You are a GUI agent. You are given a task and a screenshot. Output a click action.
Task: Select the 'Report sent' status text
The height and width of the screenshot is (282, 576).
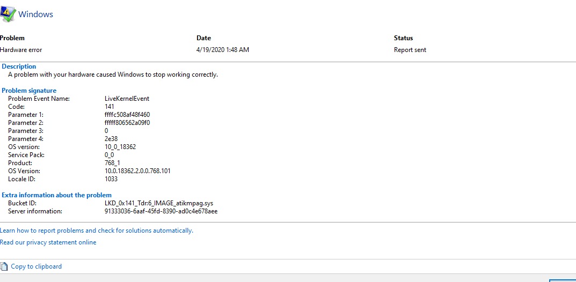tap(410, 50)
